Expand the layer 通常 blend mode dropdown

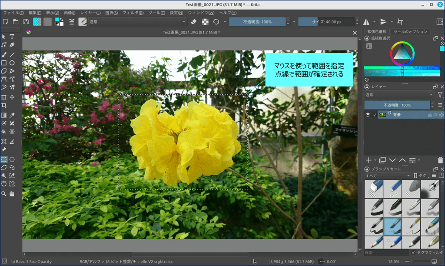pos(399,95)
